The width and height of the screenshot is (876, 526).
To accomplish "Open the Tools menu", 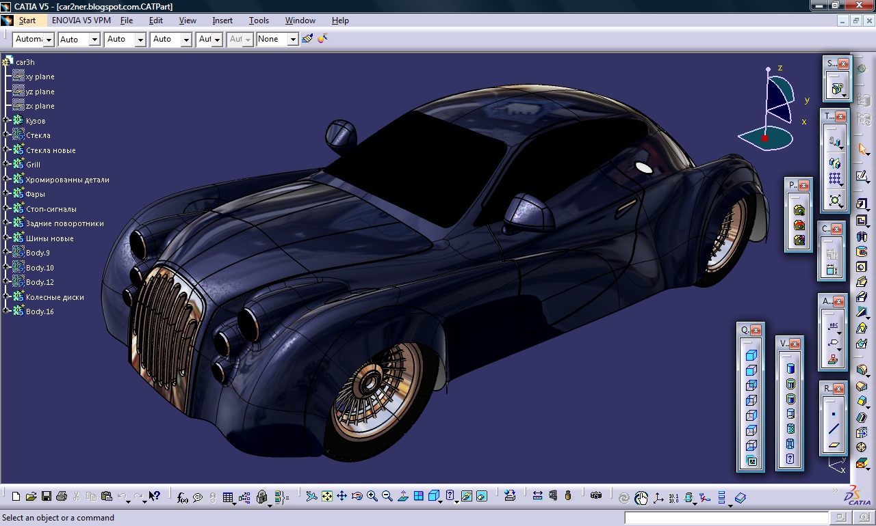I will click(x=259, y=20).
